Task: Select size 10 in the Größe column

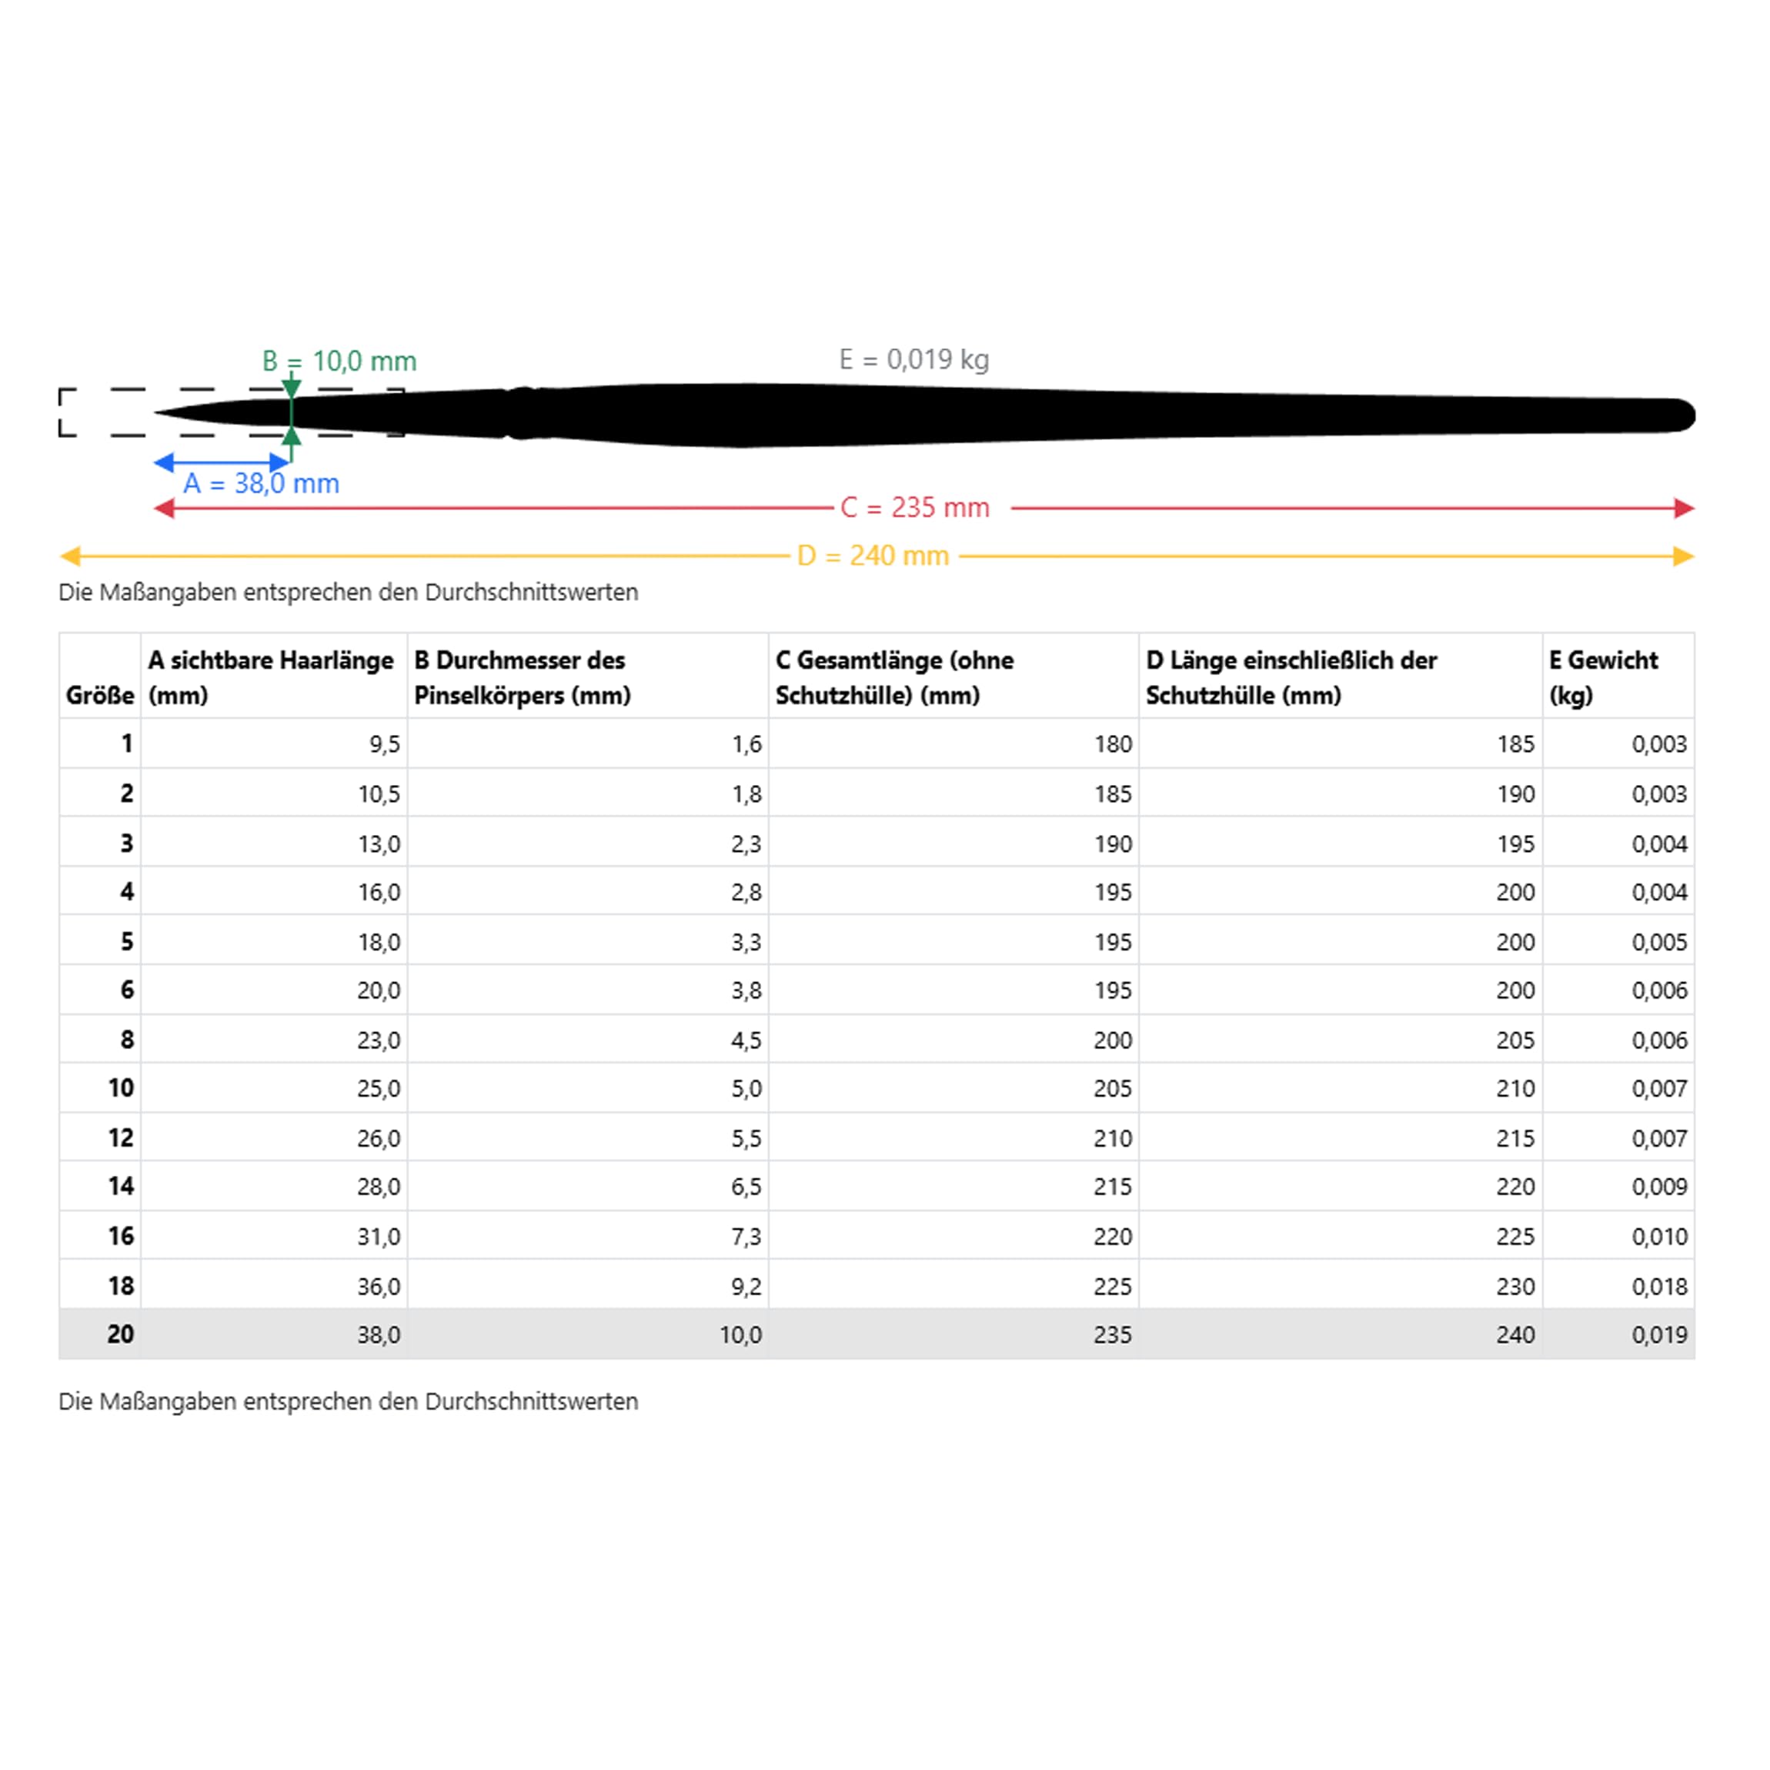Action: coord(121,1087)
